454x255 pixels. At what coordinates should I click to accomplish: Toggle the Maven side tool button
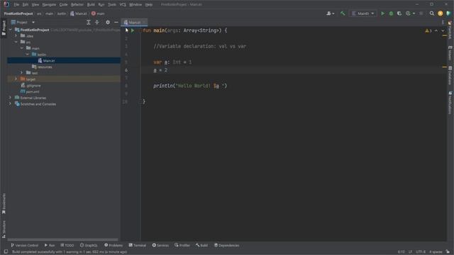(x=450, y=53)
